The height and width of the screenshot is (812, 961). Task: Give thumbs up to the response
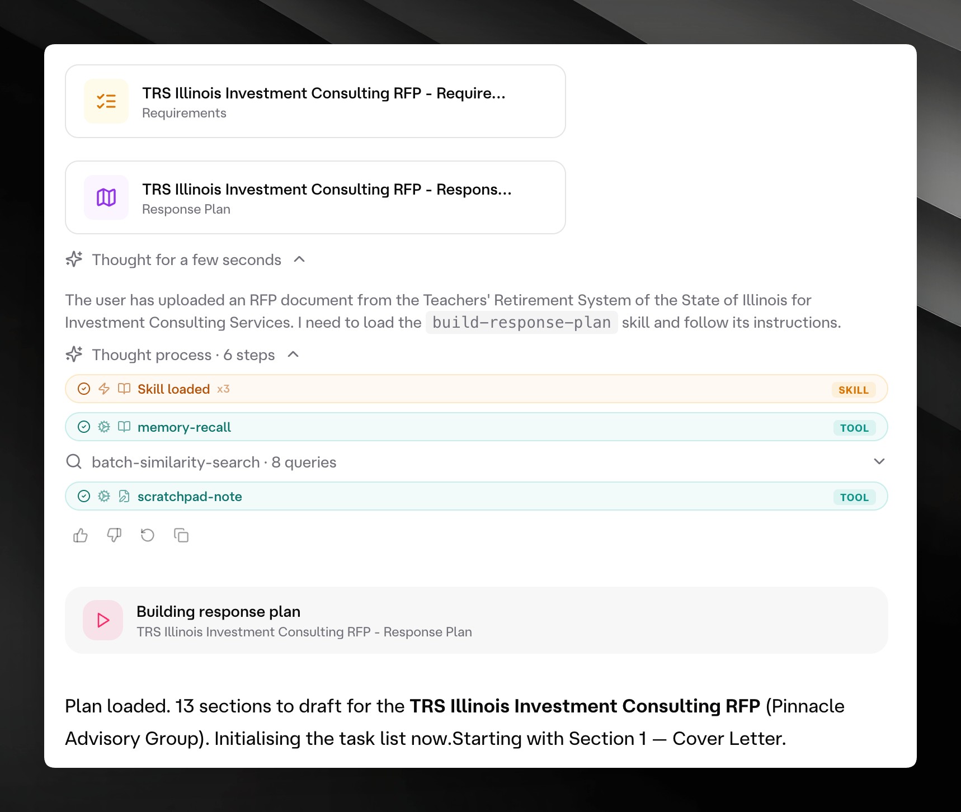81,536
